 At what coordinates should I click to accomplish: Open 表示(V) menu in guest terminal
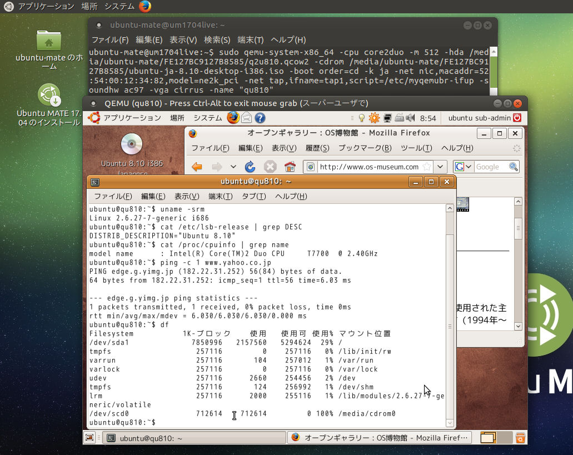(186, 197)
